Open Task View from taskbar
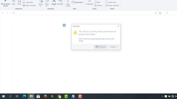Image resolution: width=177 pixels, height=99 pixels. pyautogui.click(x=17, y=96)
